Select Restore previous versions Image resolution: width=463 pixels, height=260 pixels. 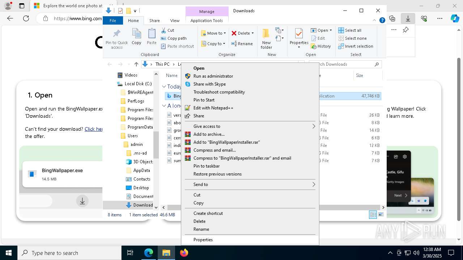click(250, 174)
